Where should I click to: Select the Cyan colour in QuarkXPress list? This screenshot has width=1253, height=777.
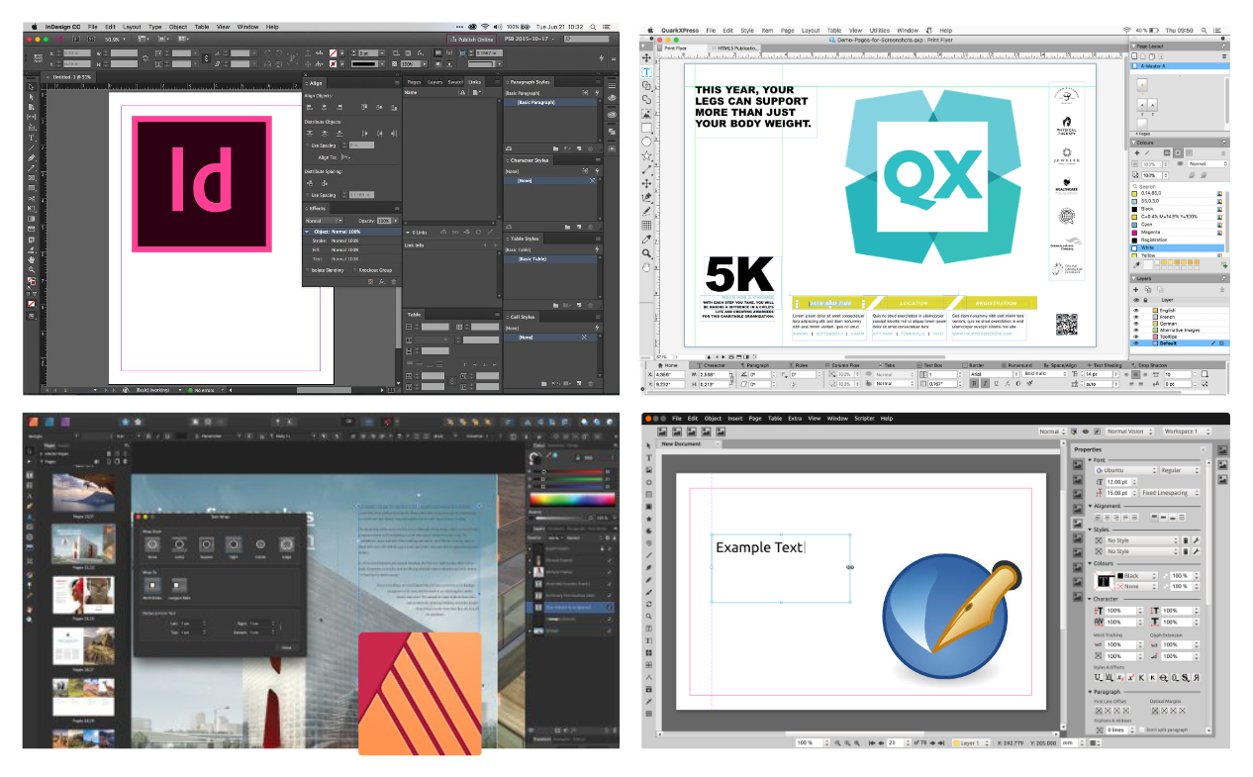click(x=1176, y=225)
